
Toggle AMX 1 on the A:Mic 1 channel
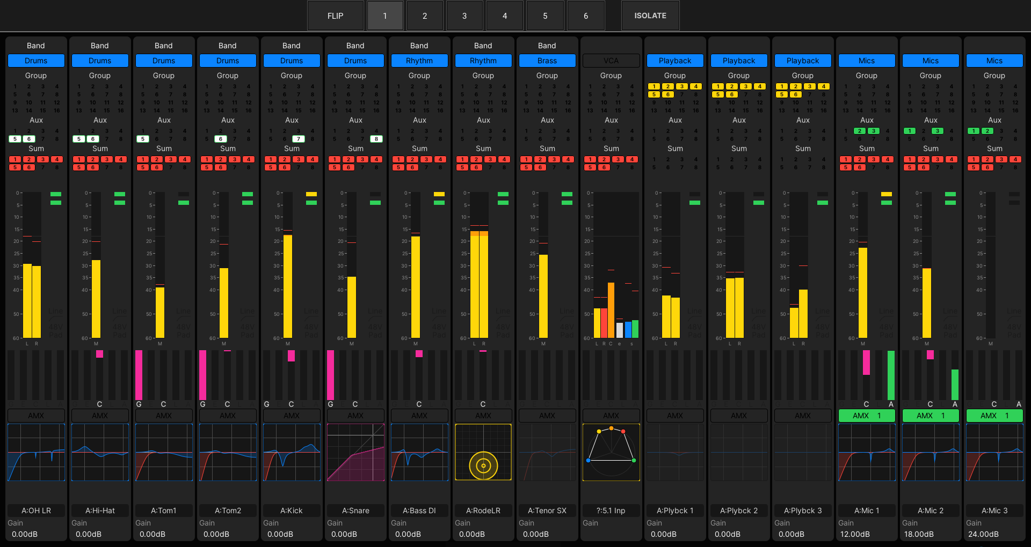867,416
